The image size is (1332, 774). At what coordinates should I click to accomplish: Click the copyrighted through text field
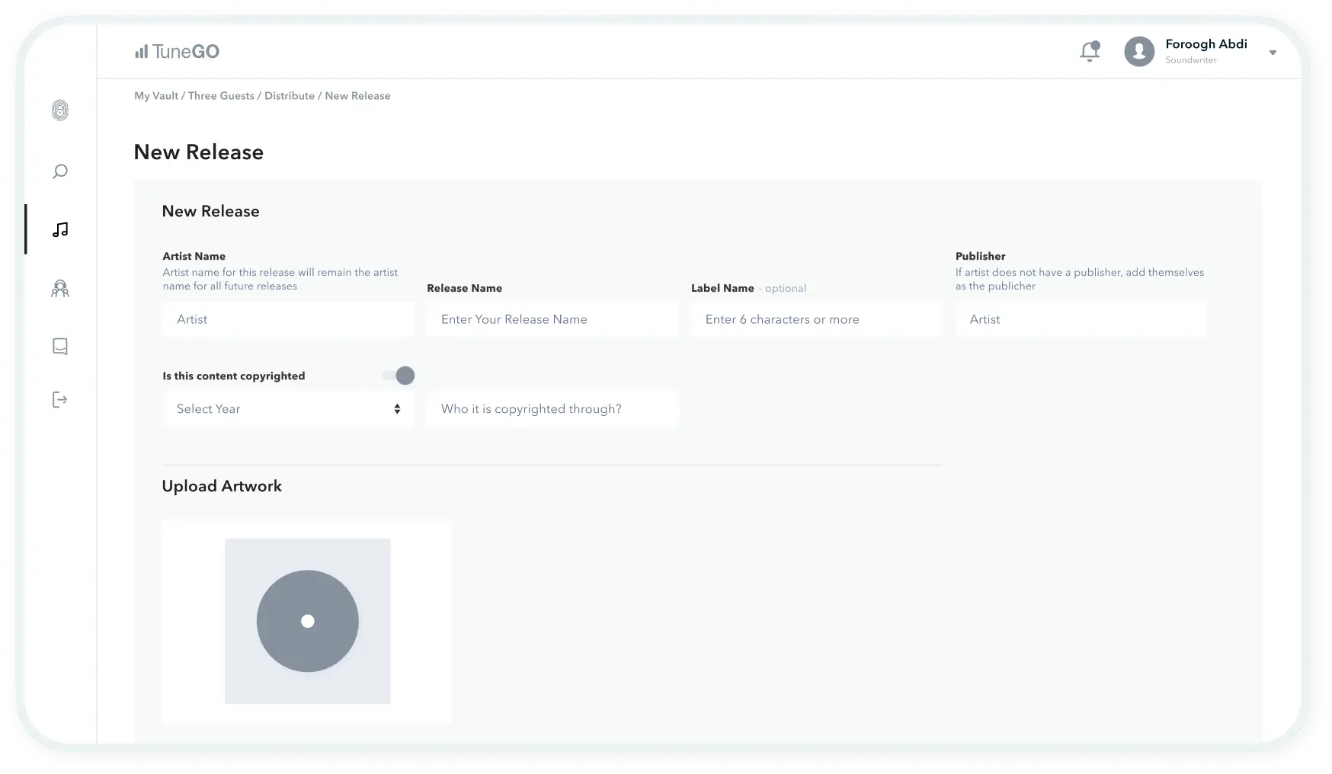click(552, 409)
